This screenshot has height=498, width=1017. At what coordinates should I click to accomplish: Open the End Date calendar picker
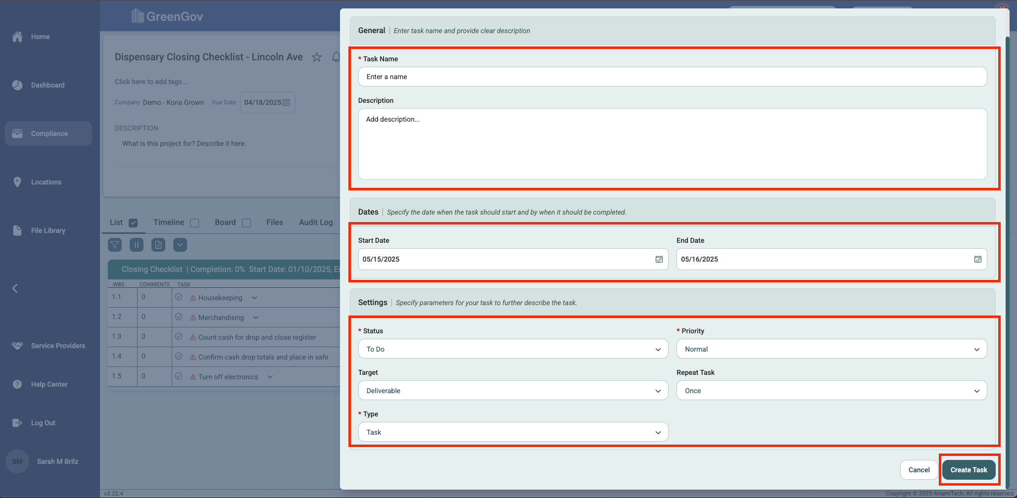coord(977,260)
